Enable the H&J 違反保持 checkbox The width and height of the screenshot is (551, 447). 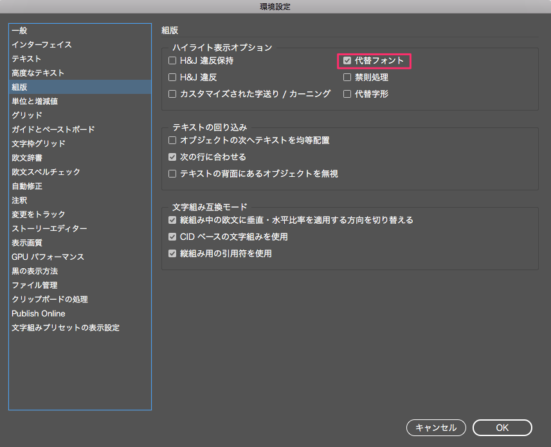point(172,61)
